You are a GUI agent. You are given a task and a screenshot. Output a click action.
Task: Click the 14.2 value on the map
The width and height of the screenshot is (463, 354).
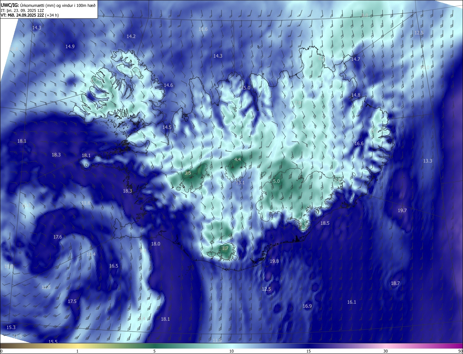[x=131, y=37]
